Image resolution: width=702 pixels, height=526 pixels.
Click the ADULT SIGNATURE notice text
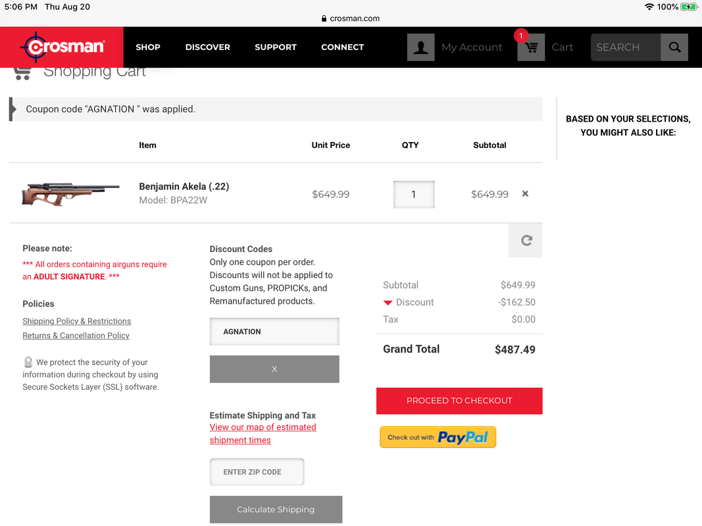click(x=69, y=276)
